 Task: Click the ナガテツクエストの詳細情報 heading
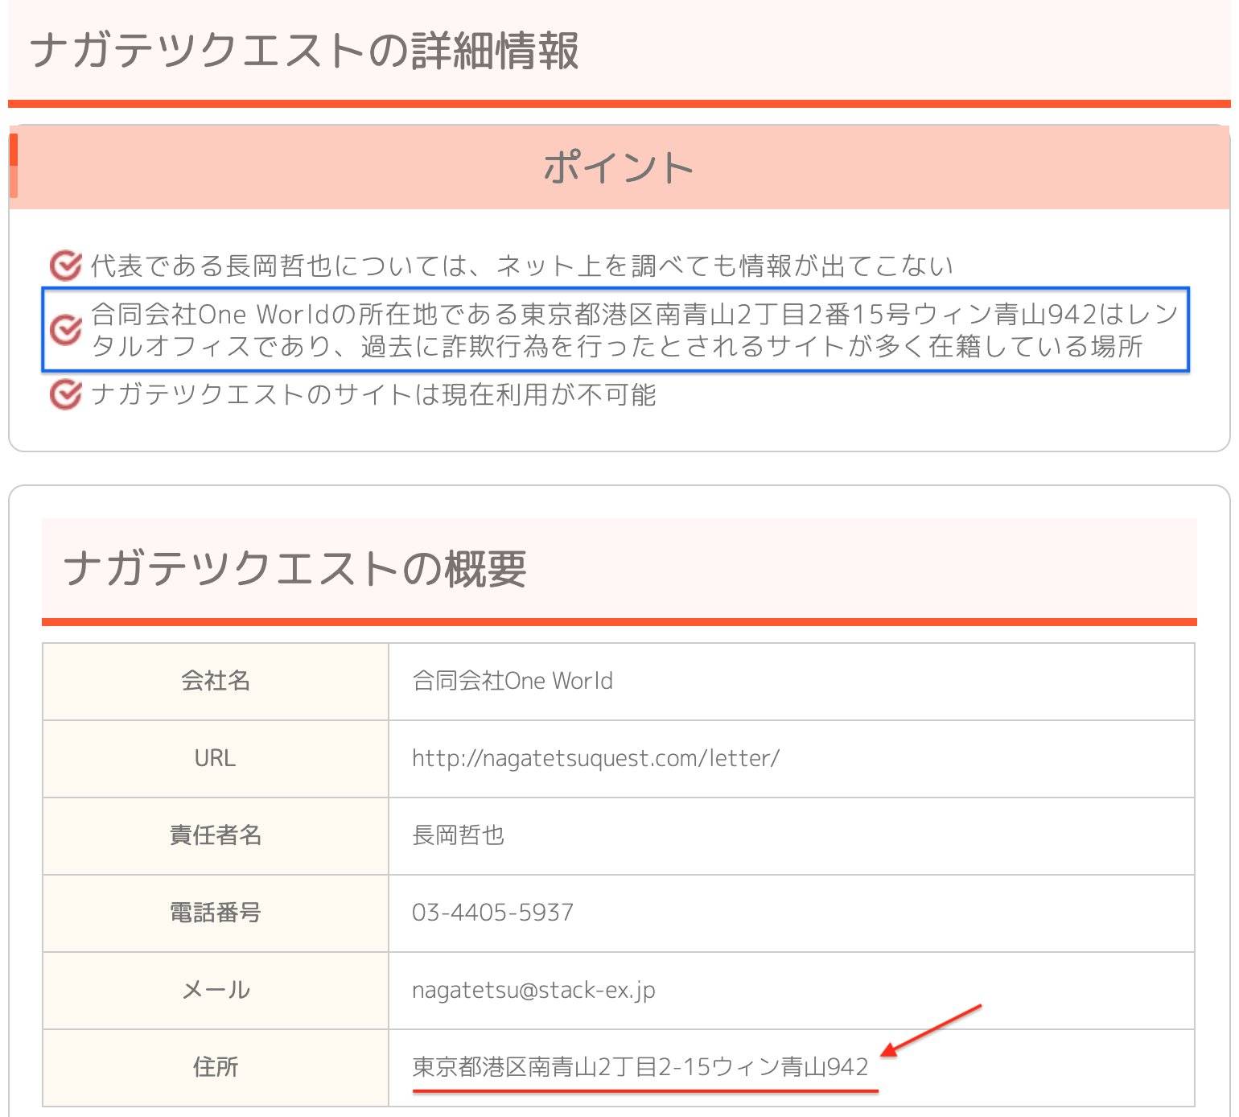tap(304, 51)
